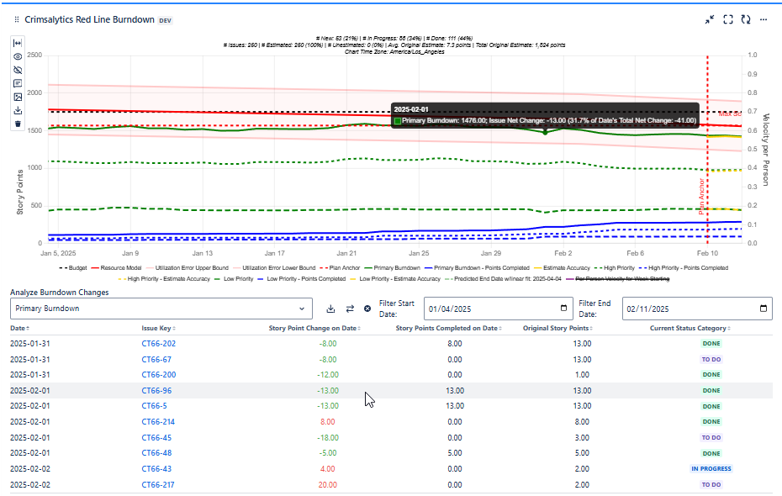Image resolution: width=782 pixels, height=496 pixels.
Task: Click the download icon in chart toolbar
Action: pyautogui.click(x=18, y=110)
